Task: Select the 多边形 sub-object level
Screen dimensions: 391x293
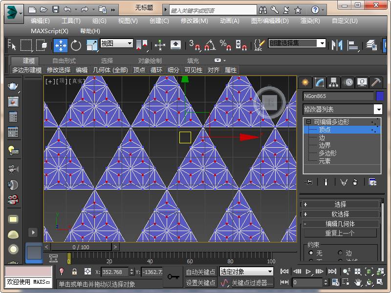Action: [327, 153]
